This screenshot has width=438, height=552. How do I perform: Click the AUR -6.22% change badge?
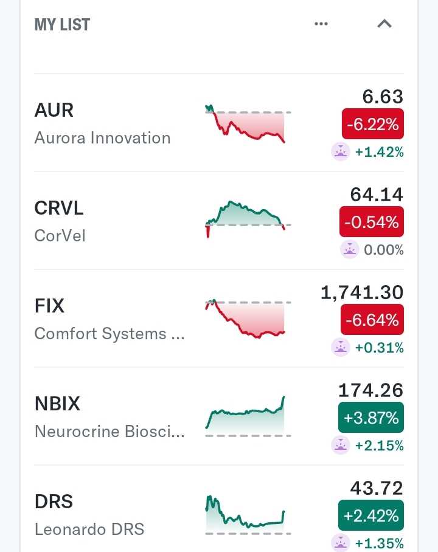coord(372,124)
